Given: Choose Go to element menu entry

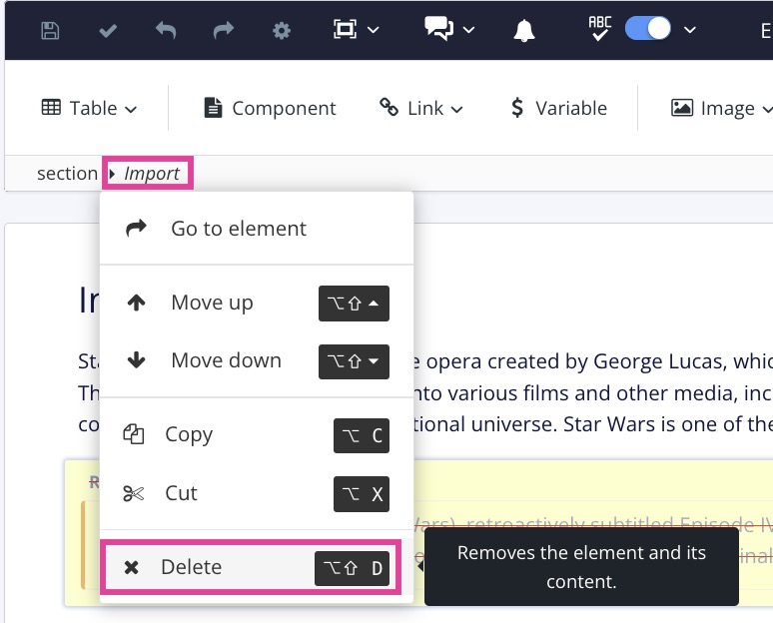Looking at the screenshot, I should 238,229.
